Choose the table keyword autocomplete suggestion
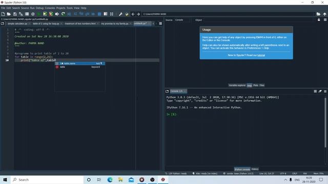Viewport: 328px width, 184px height. 80,67
